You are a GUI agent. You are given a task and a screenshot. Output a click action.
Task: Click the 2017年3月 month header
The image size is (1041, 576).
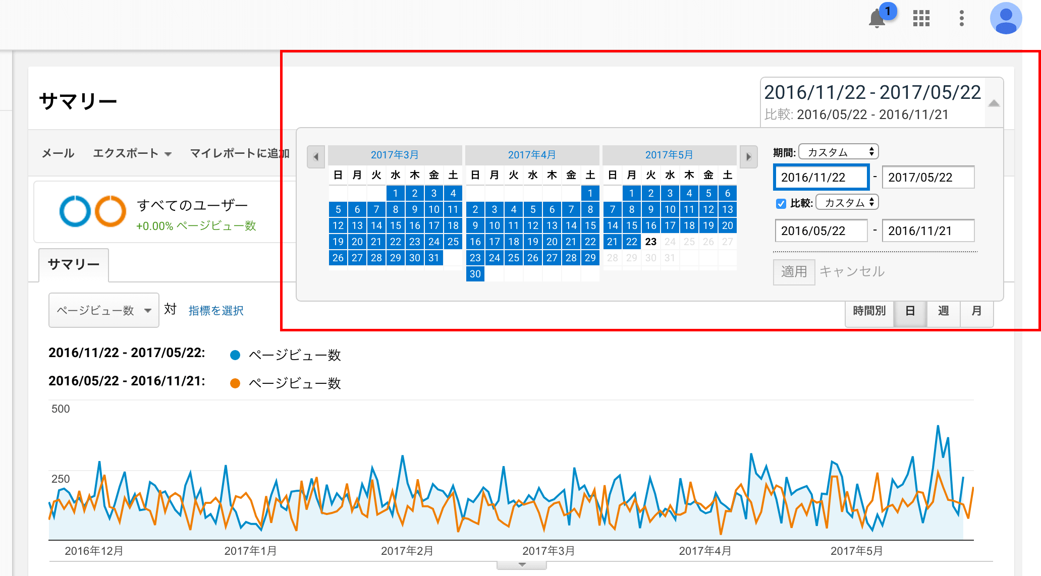pos(395,155)
